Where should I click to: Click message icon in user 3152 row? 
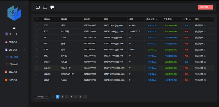tap(205, 56)
